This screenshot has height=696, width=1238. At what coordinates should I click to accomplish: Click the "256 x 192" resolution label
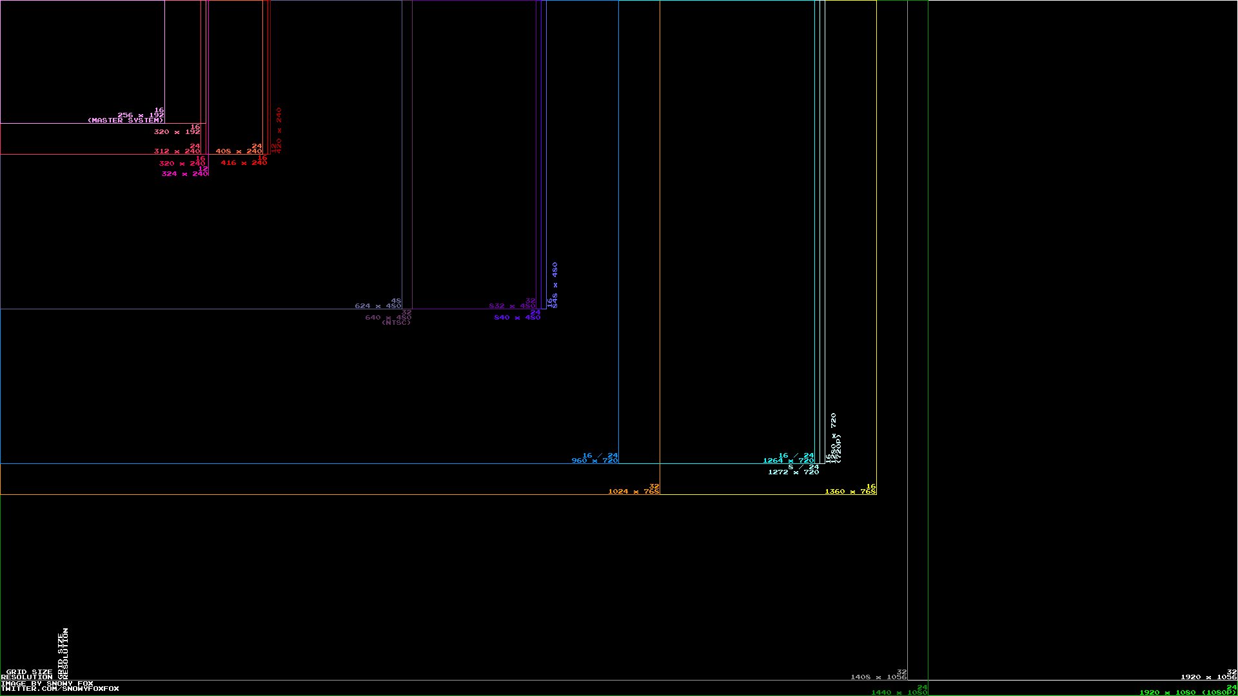pyautogui.click(x=141, y=115)
